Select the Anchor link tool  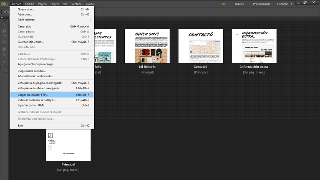pyautogui.click(x=5, y=61)
